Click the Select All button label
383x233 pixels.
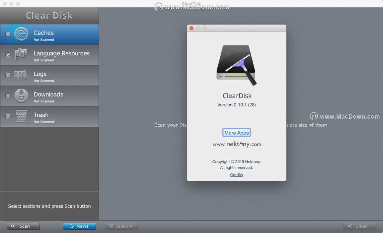[x=125, y=226]
